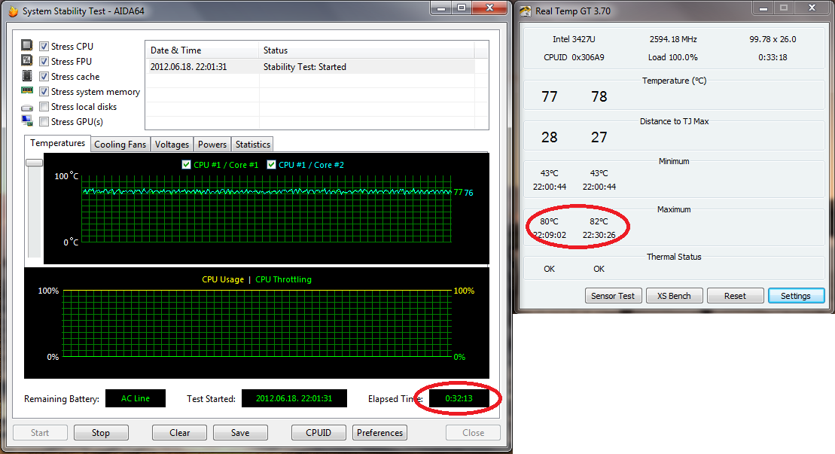835x454 pixels.
Task: Click the disk drive icon beside Stress local disks
Action: click(27, 107)
